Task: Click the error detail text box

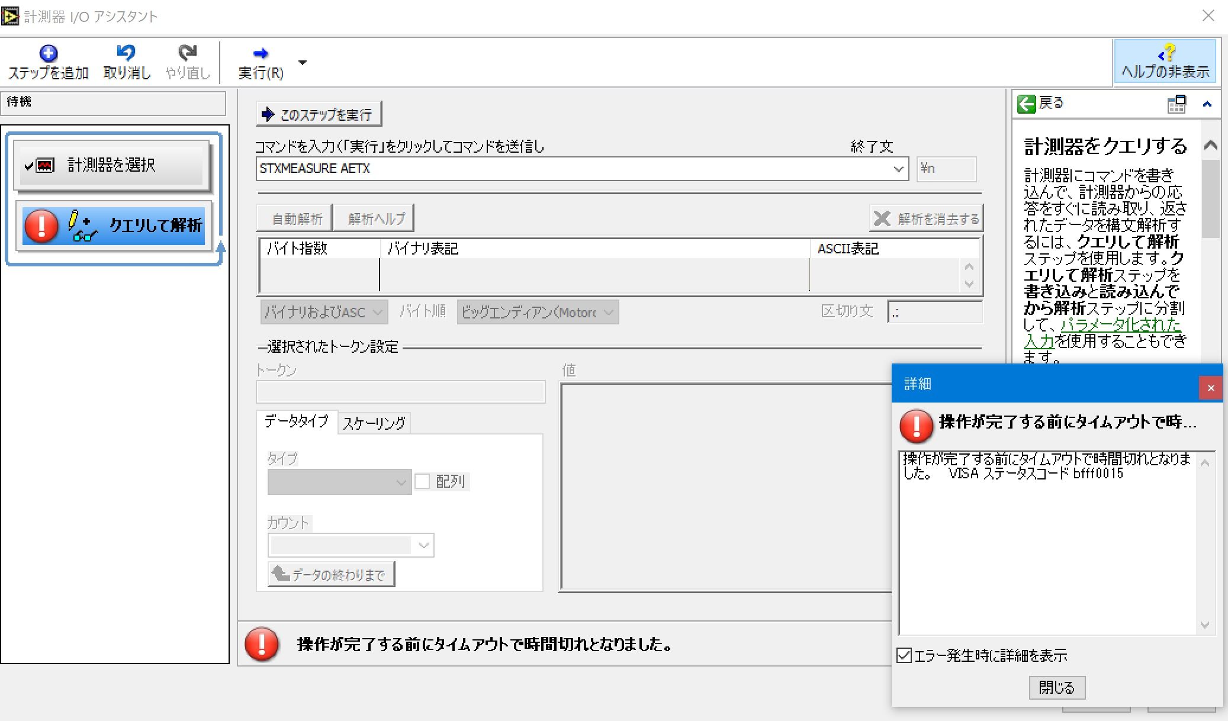Action: click(x=1048, y=543)
